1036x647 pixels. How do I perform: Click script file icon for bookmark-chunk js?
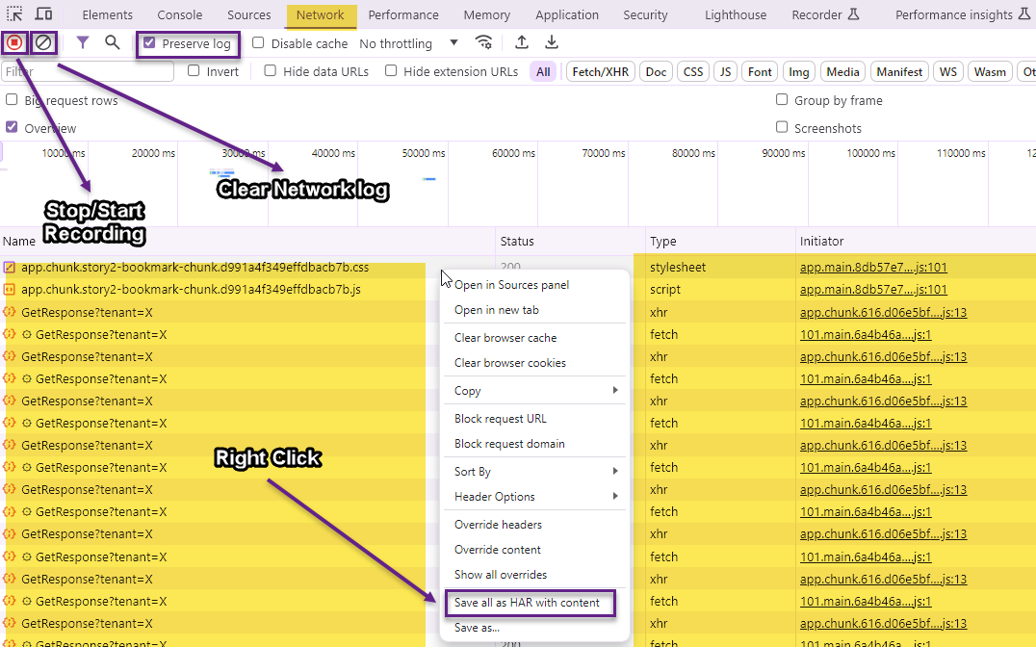point(10,290)
